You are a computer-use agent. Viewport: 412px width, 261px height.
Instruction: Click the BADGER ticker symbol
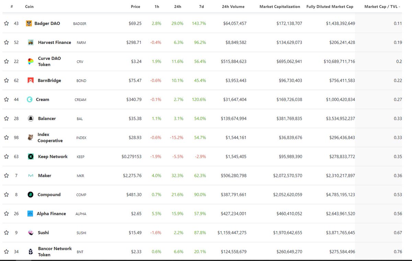(x=80, y=24)
